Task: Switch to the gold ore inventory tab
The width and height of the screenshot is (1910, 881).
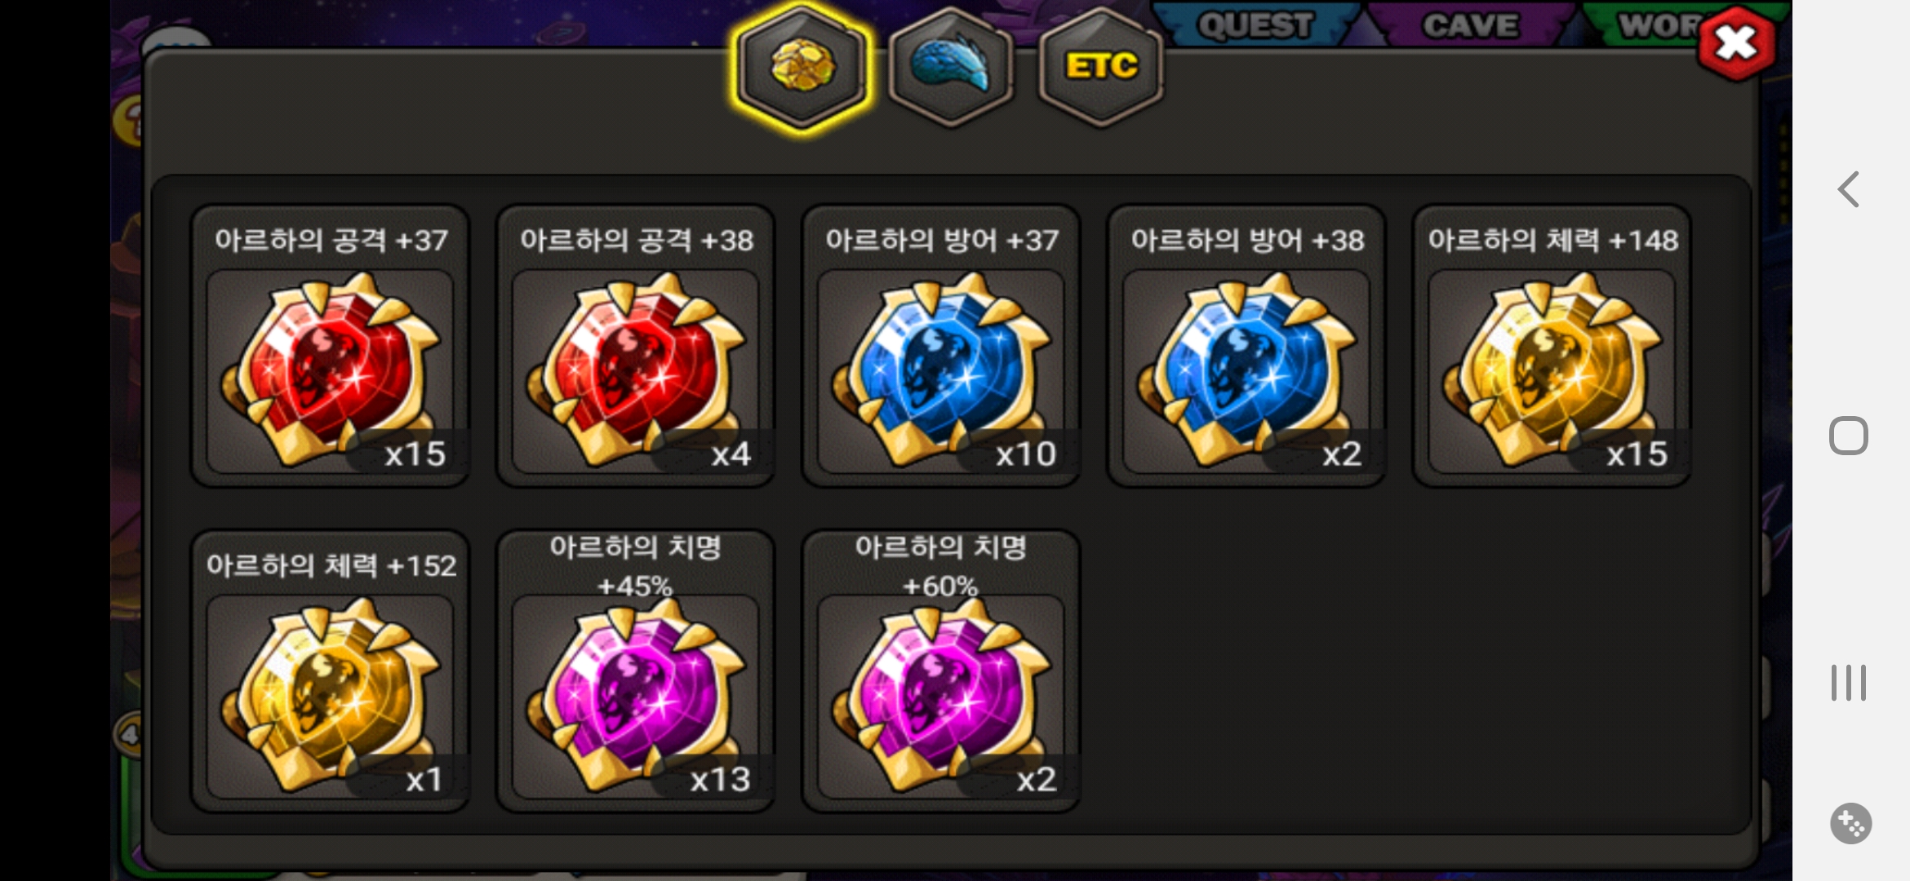Action: 802,67
